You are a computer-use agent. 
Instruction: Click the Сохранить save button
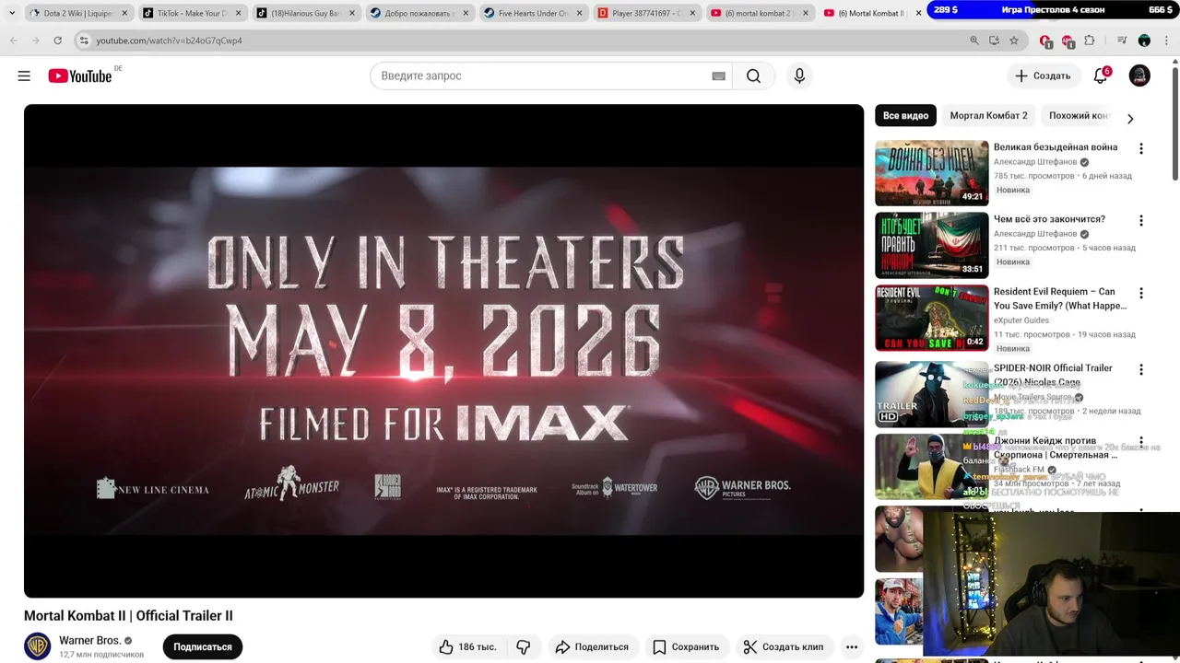click(686, 646)
